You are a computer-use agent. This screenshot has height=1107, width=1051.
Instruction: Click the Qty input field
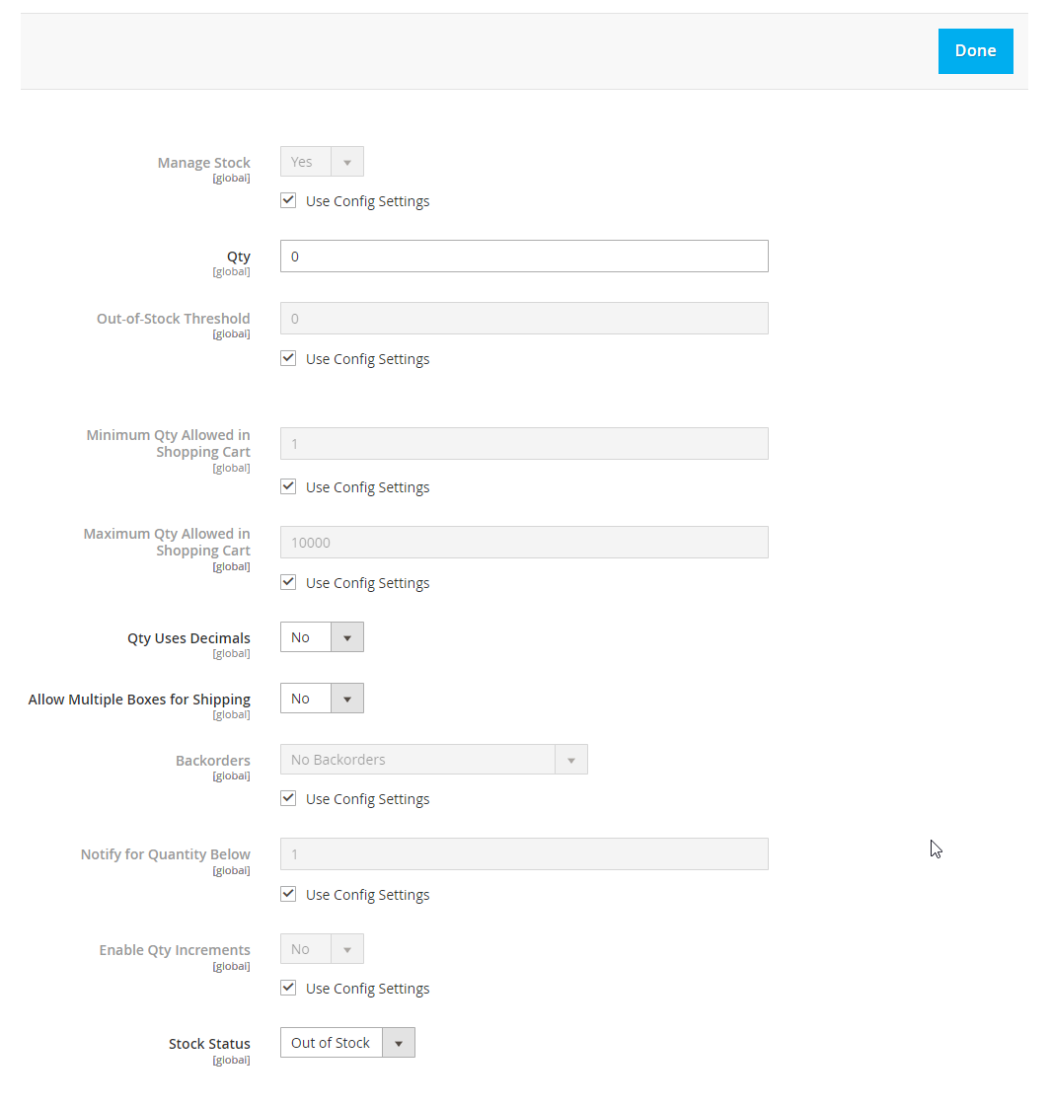524,257
